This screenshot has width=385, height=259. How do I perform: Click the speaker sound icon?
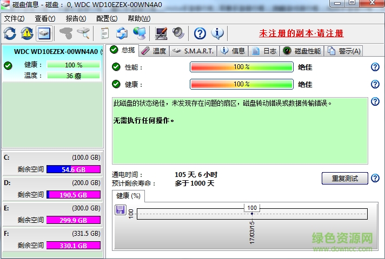(x=178, y=33)
